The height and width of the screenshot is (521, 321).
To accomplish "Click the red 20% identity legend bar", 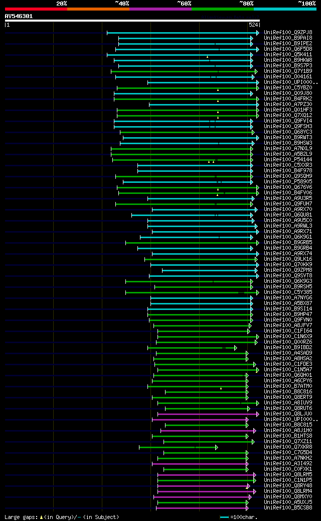I will click(x=36, y=9).
